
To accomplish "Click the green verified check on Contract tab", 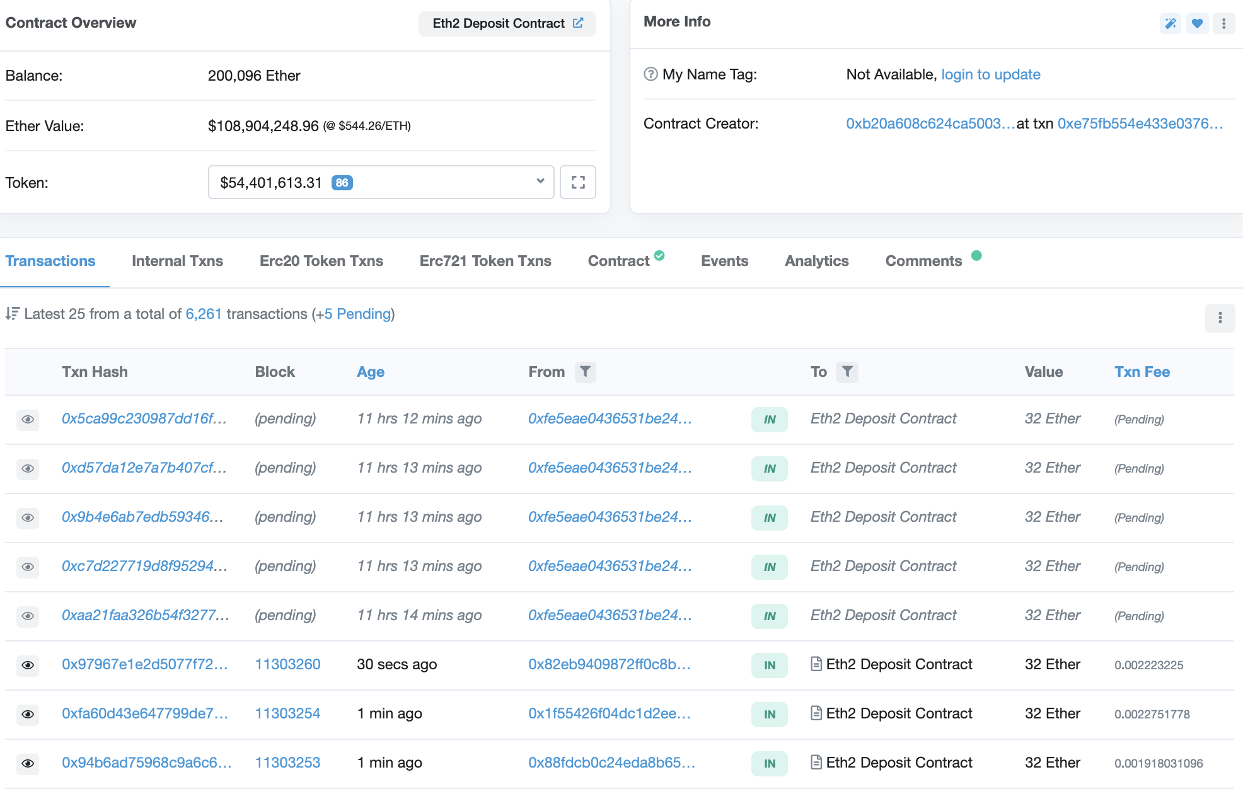I will pyautogui.click(x=659, y=255).
